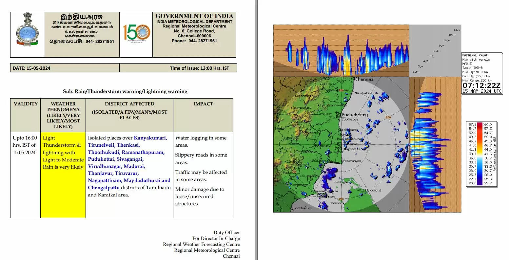Viewport: 509px width, 260px height.
Task: Click the top vertical cross-section radar panel
Action: coord(341,50)
